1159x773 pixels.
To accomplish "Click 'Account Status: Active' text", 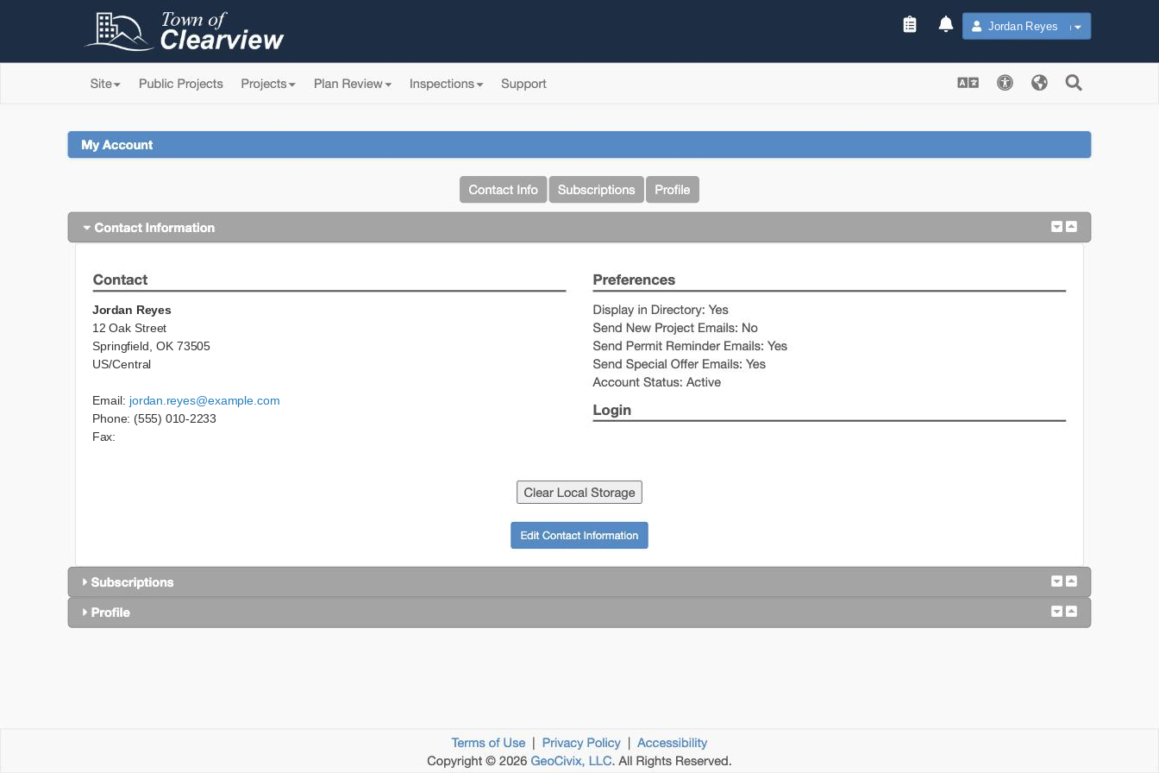I will pyautogui.click(x=656, y=382).
